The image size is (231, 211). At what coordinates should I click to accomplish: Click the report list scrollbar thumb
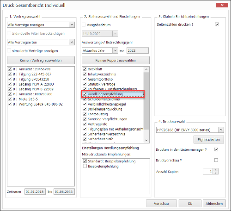pyautogui.click(x=146, y=100)
